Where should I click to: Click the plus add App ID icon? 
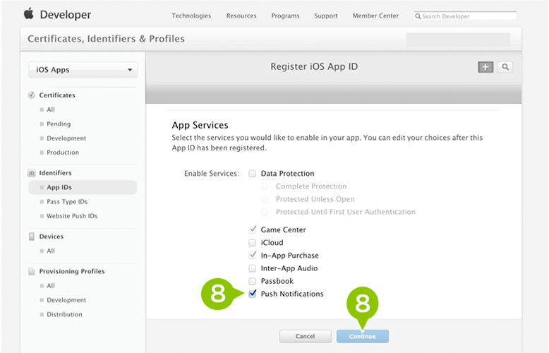485,67
